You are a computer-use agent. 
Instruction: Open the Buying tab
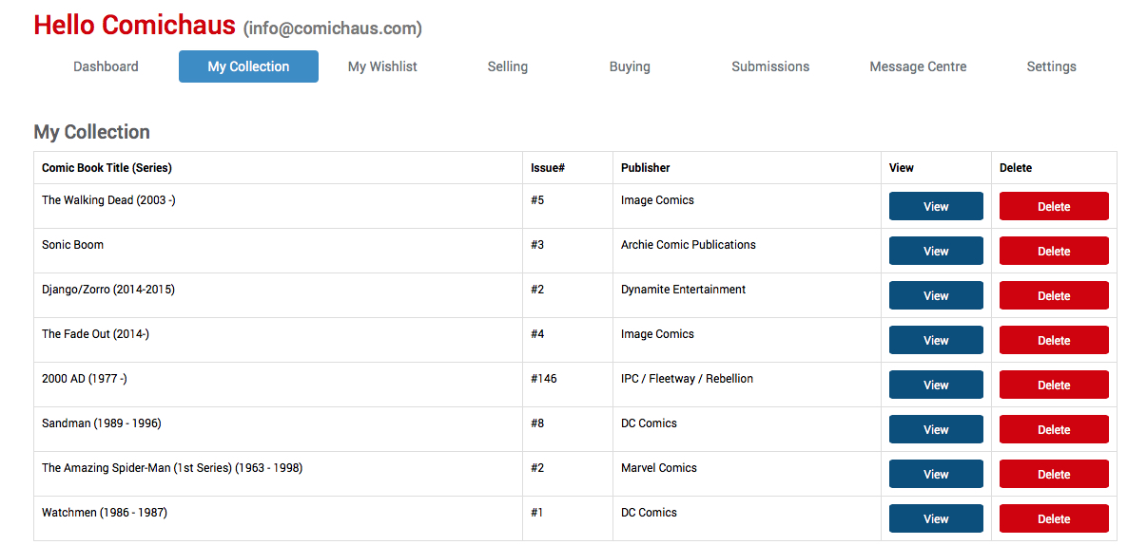(630, 66)
